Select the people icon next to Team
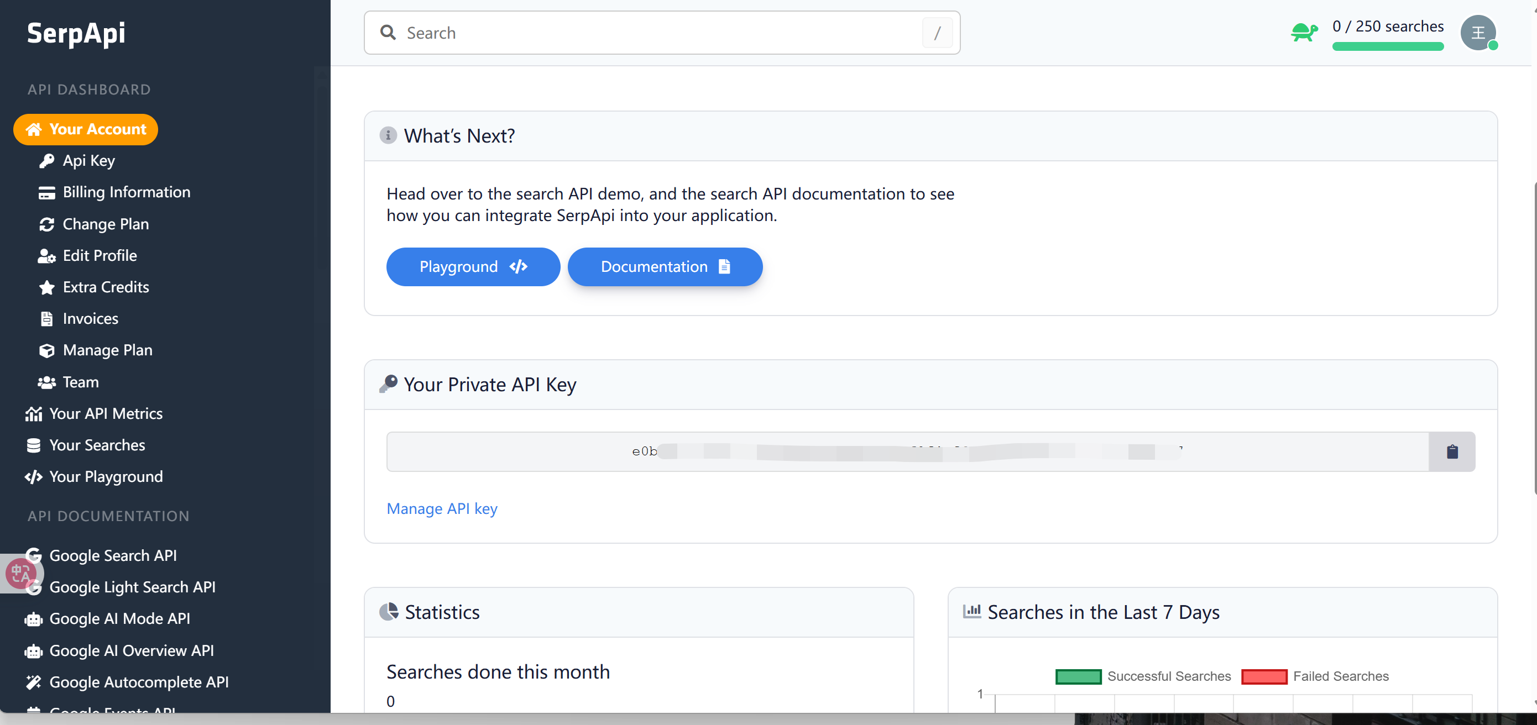This screenshot has height=725, width=1537. [x=46, y=382]
